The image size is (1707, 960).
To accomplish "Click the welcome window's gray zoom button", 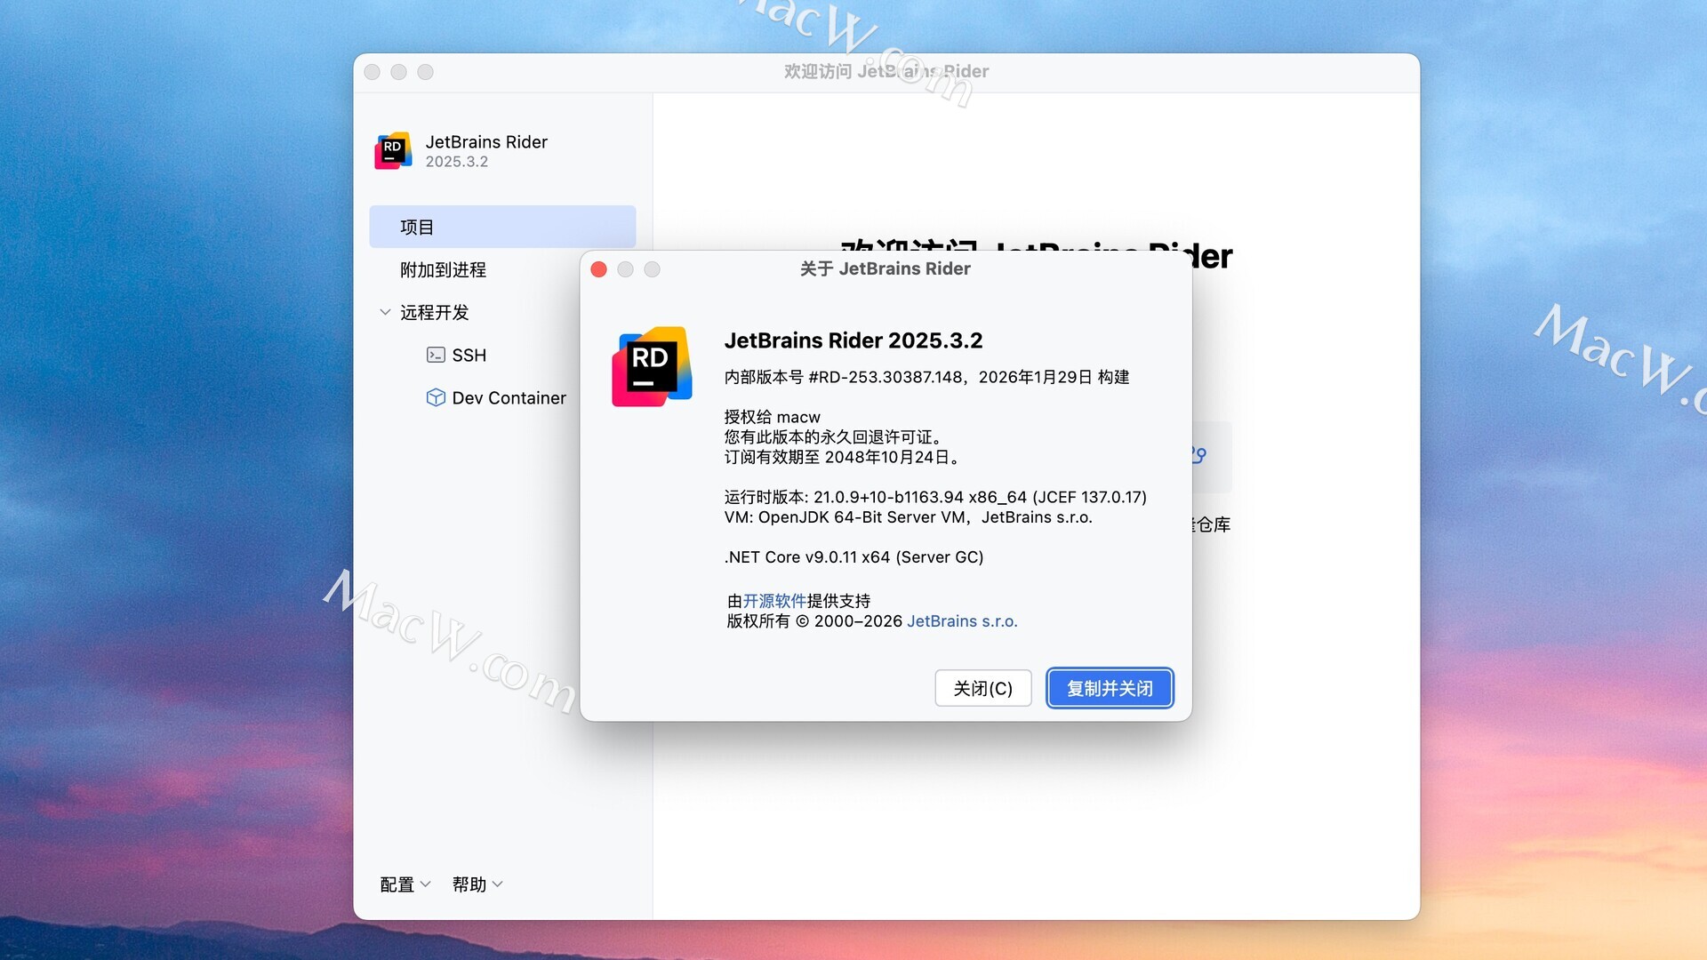I will click(426, 72).
